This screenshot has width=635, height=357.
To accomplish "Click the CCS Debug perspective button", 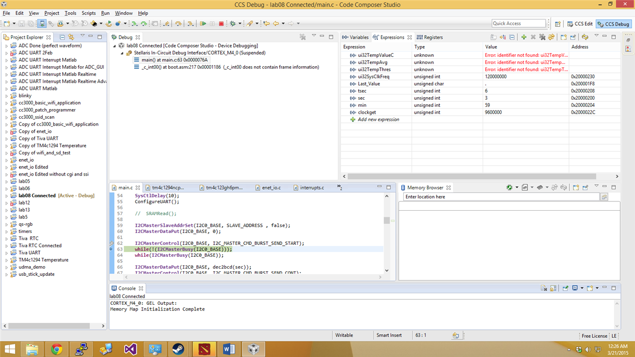I will point(614,24).
